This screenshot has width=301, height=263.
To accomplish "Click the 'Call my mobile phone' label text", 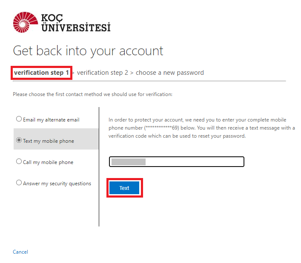I will pos(48,162).
